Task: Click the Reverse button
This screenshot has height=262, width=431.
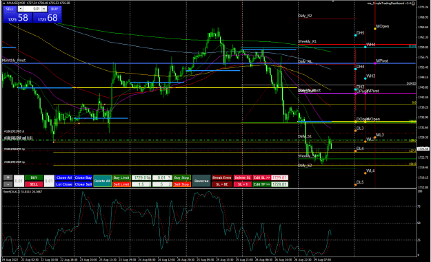Action: (x=201, y=181)
